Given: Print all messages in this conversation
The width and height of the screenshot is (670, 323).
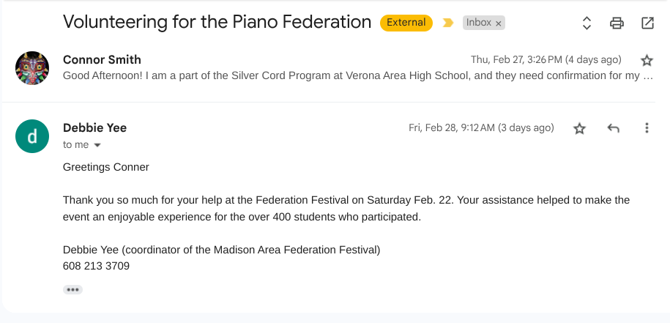Looking at the screenshot, I should pos(617,23).
